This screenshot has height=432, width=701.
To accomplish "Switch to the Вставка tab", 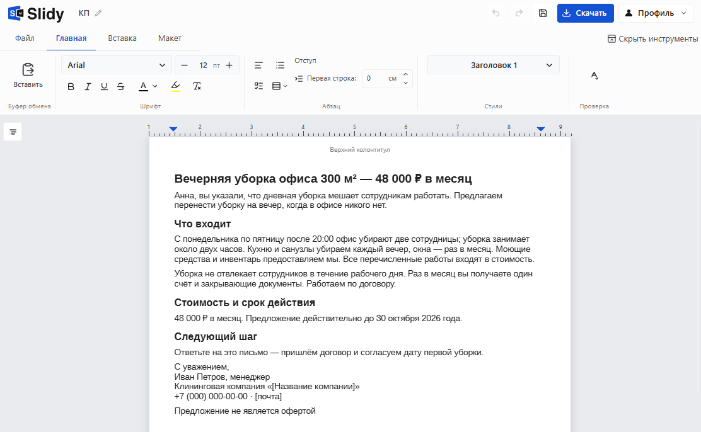I will (122, 38).
